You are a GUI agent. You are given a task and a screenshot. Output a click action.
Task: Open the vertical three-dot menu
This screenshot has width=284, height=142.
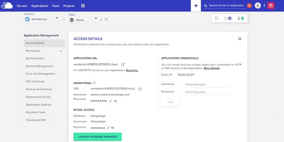point(264,6)
